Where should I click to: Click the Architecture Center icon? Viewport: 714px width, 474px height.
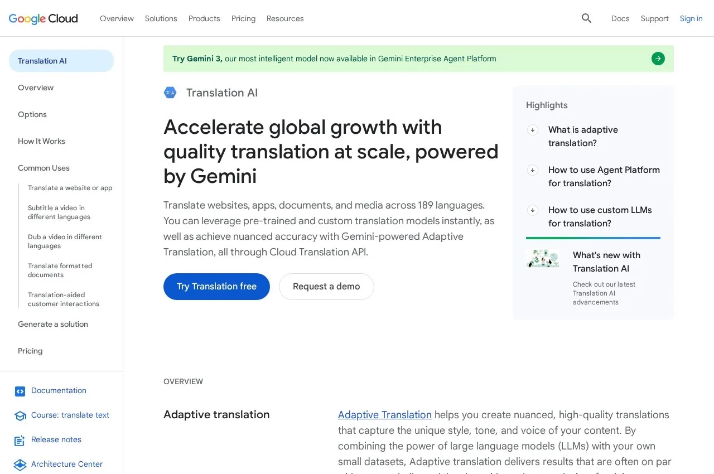[x=20, y=465]
